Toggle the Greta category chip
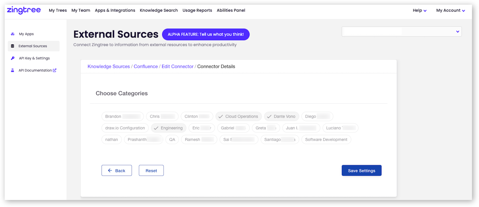The image size is (479, 207). 266,128
